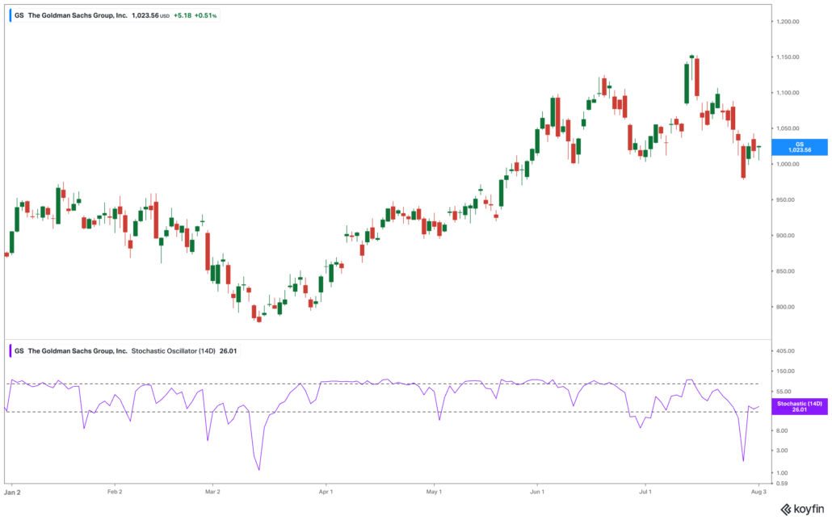Click the 850.00 price axis label
This screenshot has height=520, width=832.
click(785, 271)
